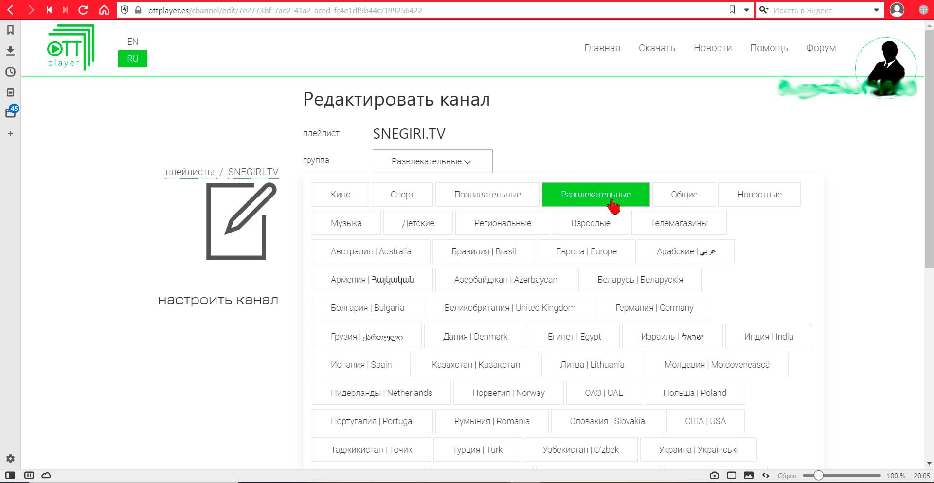Click the browser user profile icon
This screenshot has width=934, height=483.
point(897,10)
